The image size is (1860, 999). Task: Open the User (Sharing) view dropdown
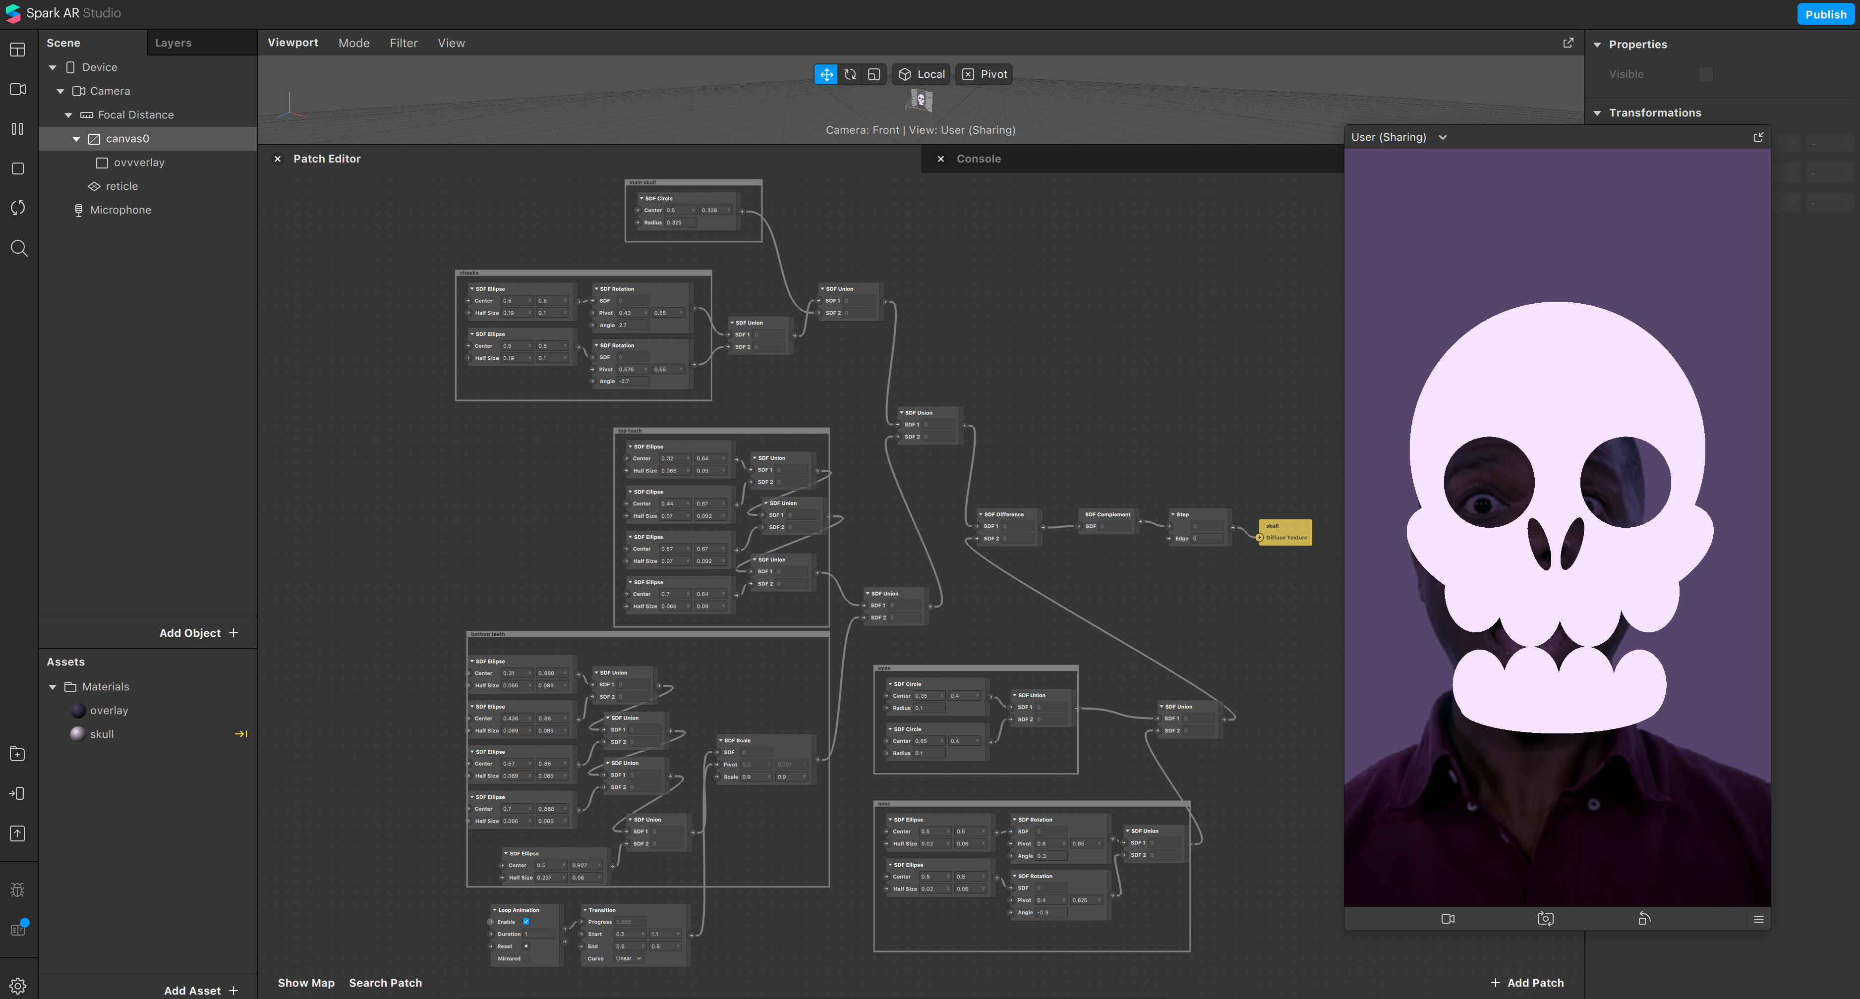[x=1443, y=137]
